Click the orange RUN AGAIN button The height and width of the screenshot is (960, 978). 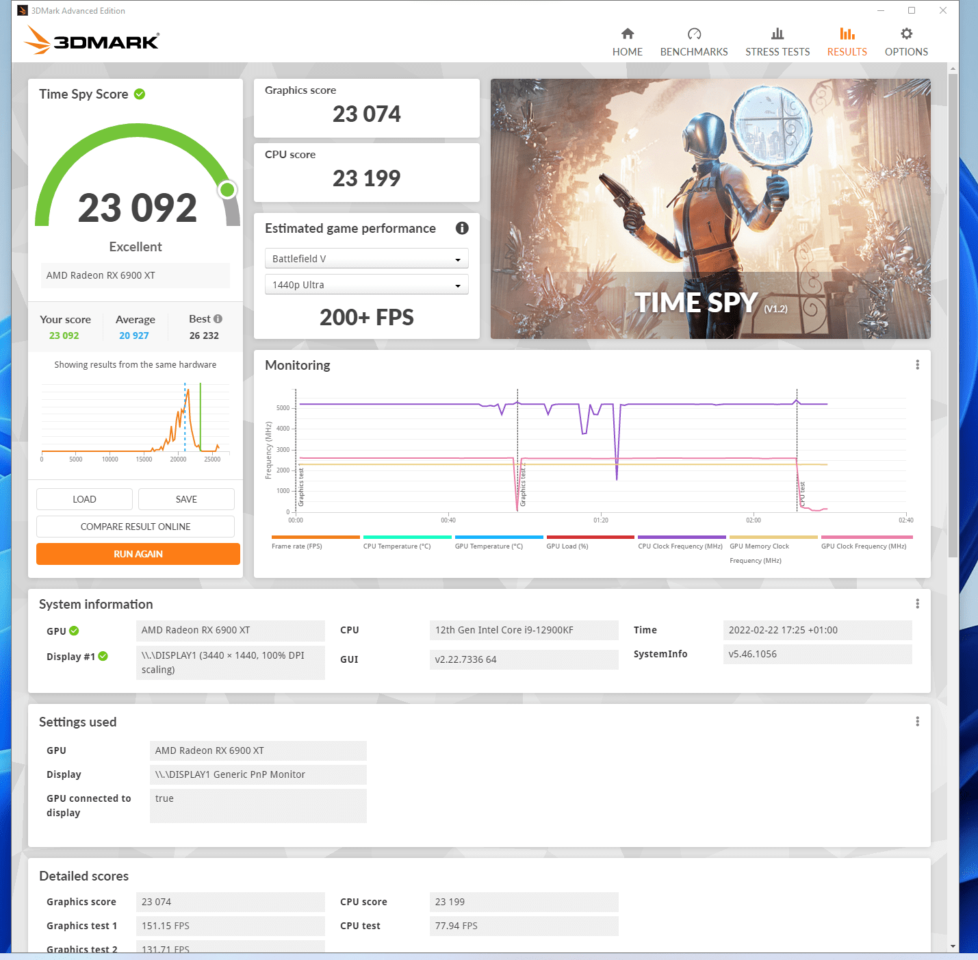pyautogui.click(x=138, y=554)
